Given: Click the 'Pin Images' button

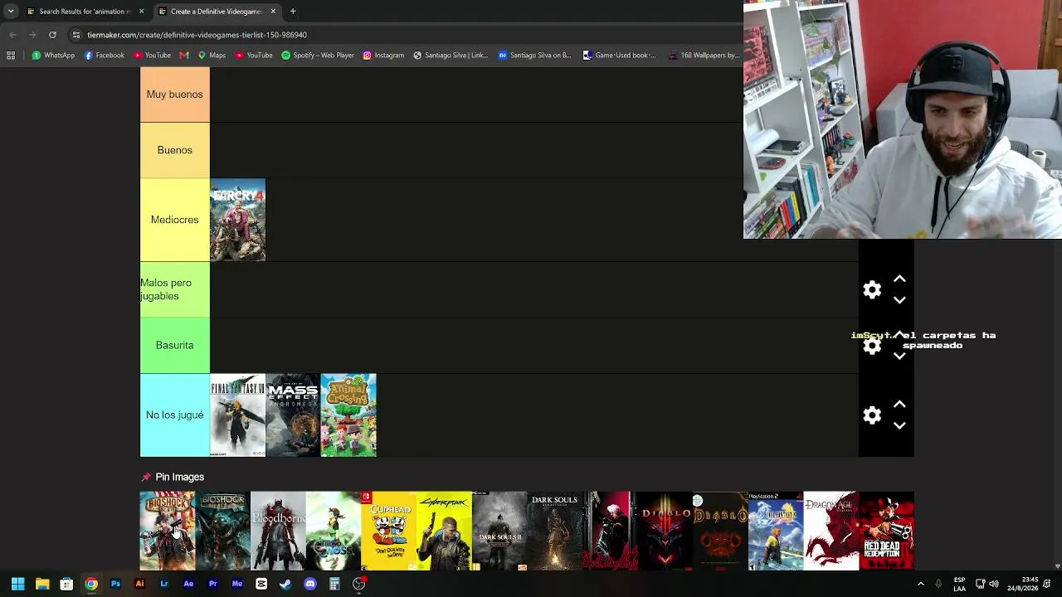Looking at the screenshot, I should (173, 477).
